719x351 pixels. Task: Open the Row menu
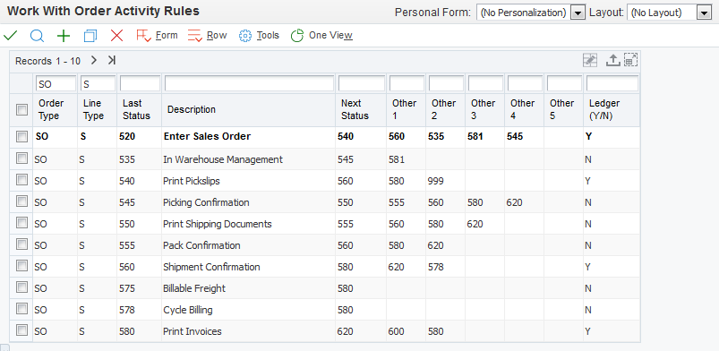pyautogui.click(x=207, y=35)
